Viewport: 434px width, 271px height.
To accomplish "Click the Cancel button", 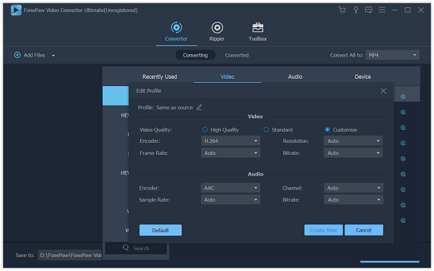I will click(x=364, y=230).
